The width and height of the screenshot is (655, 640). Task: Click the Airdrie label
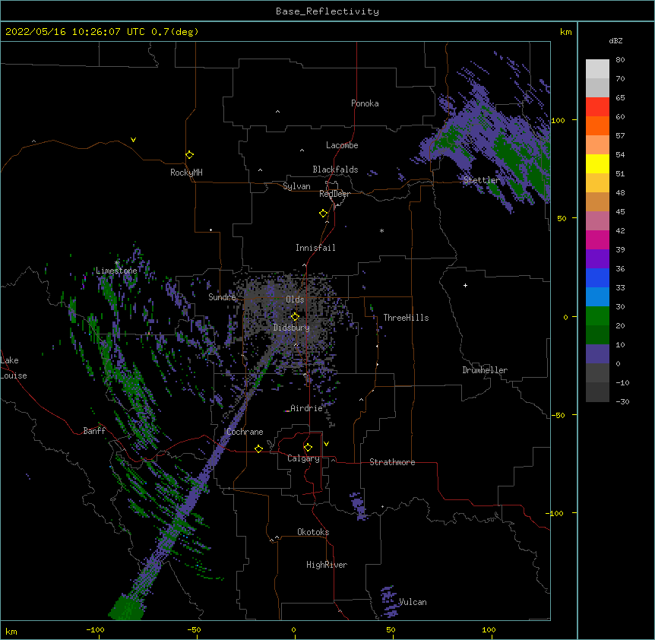click(x=306, y=408)
